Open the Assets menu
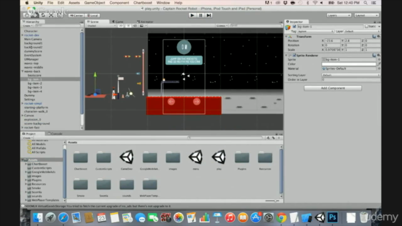The height and width of the screenshot is (226, 402). click(x=74, y=3)
